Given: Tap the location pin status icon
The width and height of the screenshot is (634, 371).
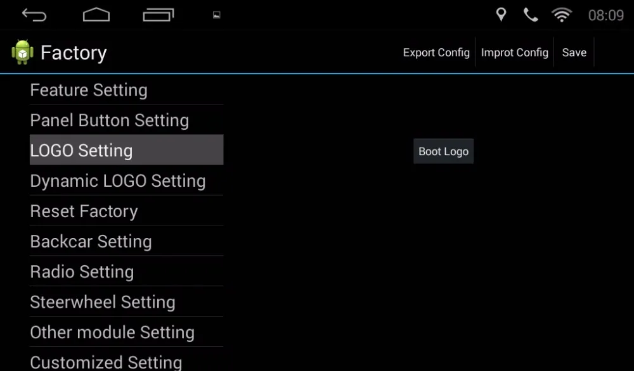Looking at the screenshot, I should point(501,15).
